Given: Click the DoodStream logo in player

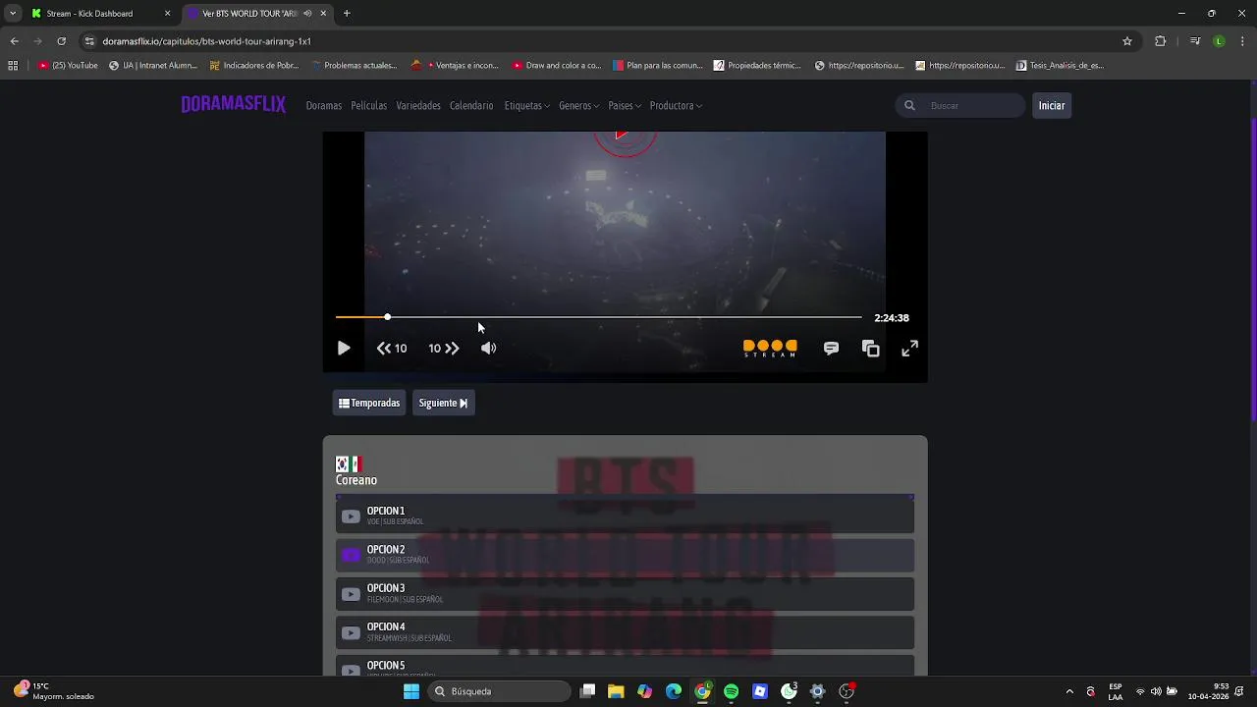Looking at the screenshot, I should coord(770,349).
